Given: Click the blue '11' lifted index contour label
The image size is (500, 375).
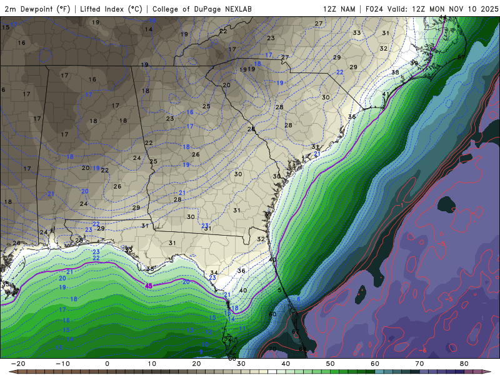Looking at the screenshot, I should pyautogui.click(x=242, y=329).
